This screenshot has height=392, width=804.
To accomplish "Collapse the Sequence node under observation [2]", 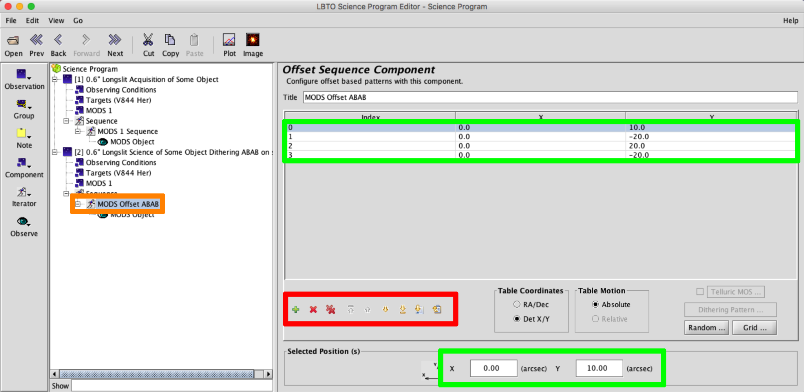I will (66, 193).
